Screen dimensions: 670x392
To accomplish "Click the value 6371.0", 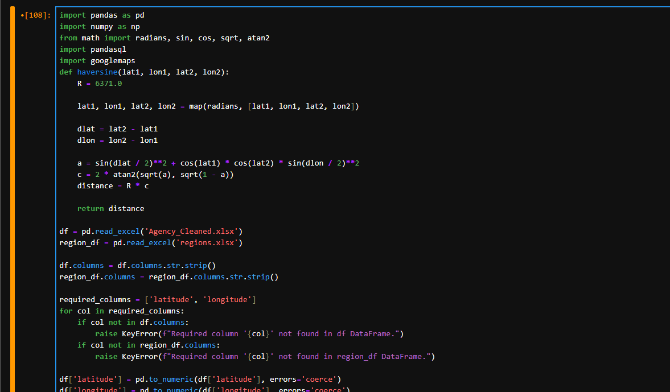I will (x=109, y=83).
